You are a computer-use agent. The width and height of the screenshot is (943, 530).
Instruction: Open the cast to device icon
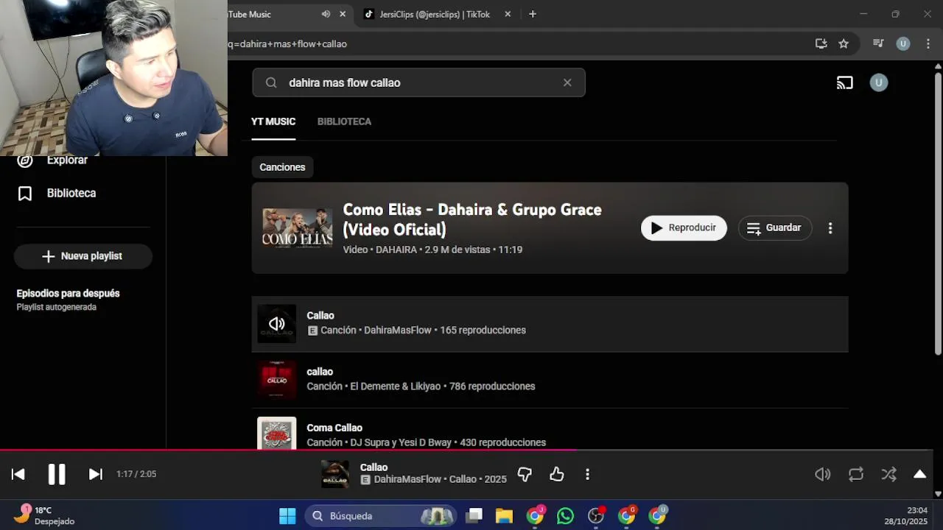point(844,82)
